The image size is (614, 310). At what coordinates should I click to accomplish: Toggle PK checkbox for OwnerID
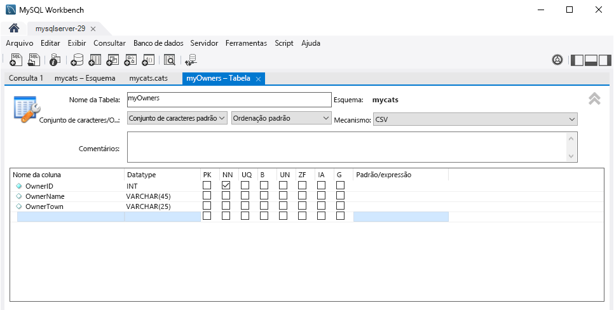pos(207,185)
